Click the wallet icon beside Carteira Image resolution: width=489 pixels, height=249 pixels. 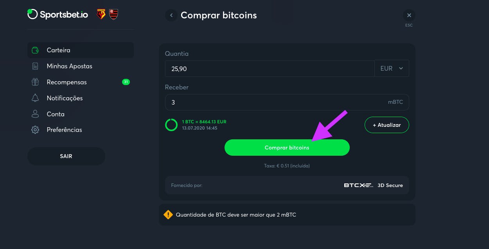35,50
